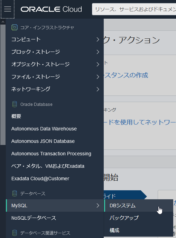Toggle the hamburger navigation menu
176x238 pixels.
(8, 9)
